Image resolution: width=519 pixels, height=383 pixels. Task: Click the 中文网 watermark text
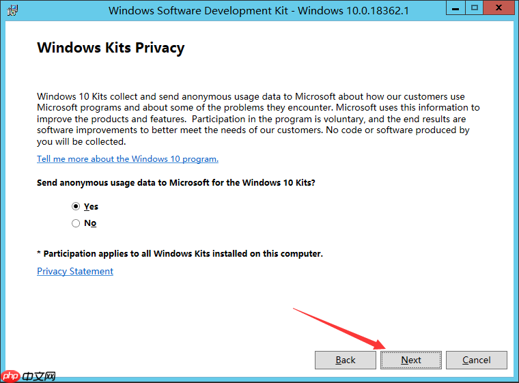pyautogui.click(x=39, y=376)
